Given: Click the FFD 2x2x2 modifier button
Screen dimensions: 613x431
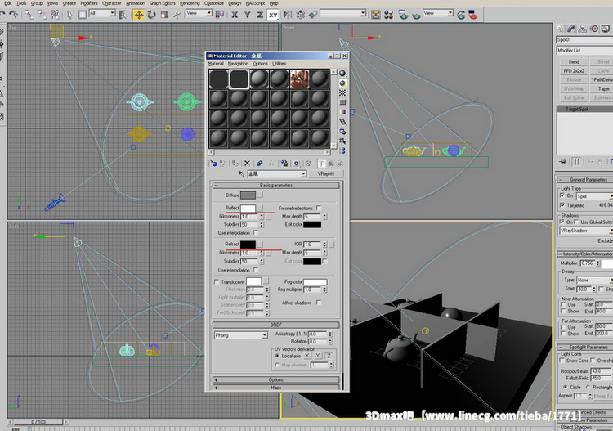Looking at the screenshot, I should [574, 71].
